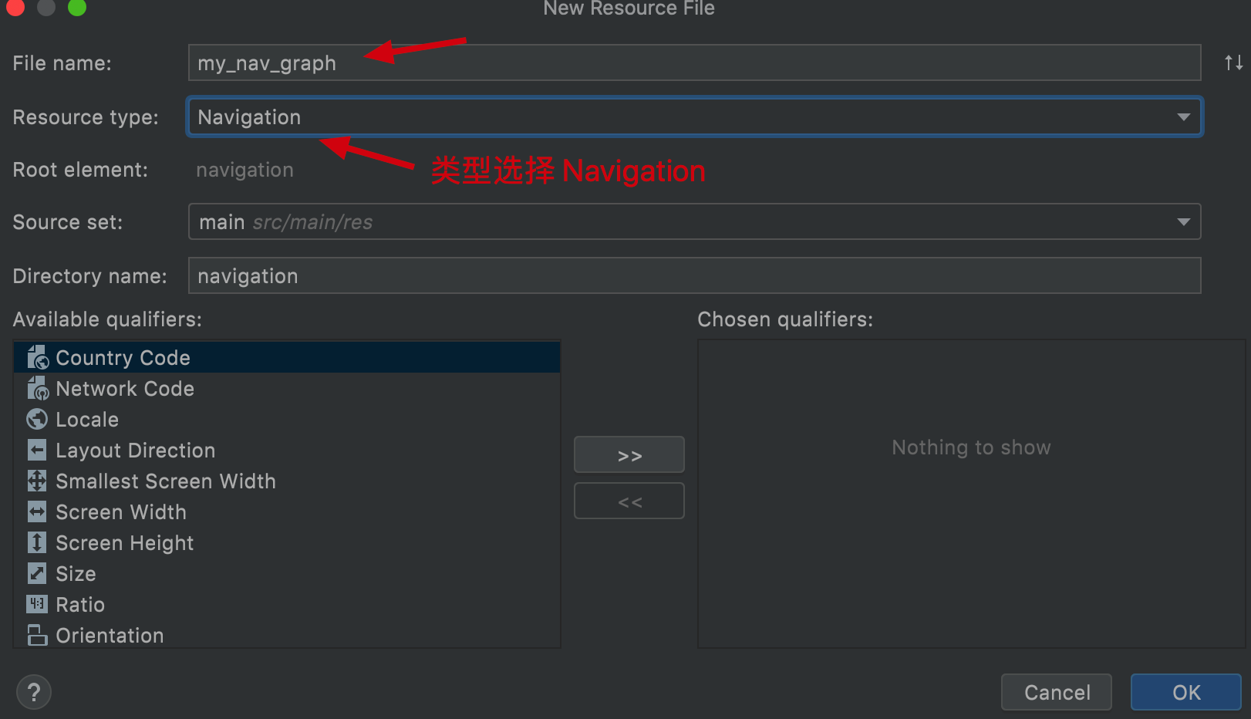Viewport: 1251px width, 719px height.
Task: Select Screen Width from available qualifiers
Action: tap(120, 511)
